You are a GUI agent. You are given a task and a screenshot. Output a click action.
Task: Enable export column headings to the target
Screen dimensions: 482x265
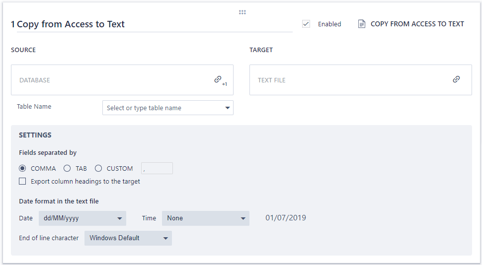click(22, 181)
